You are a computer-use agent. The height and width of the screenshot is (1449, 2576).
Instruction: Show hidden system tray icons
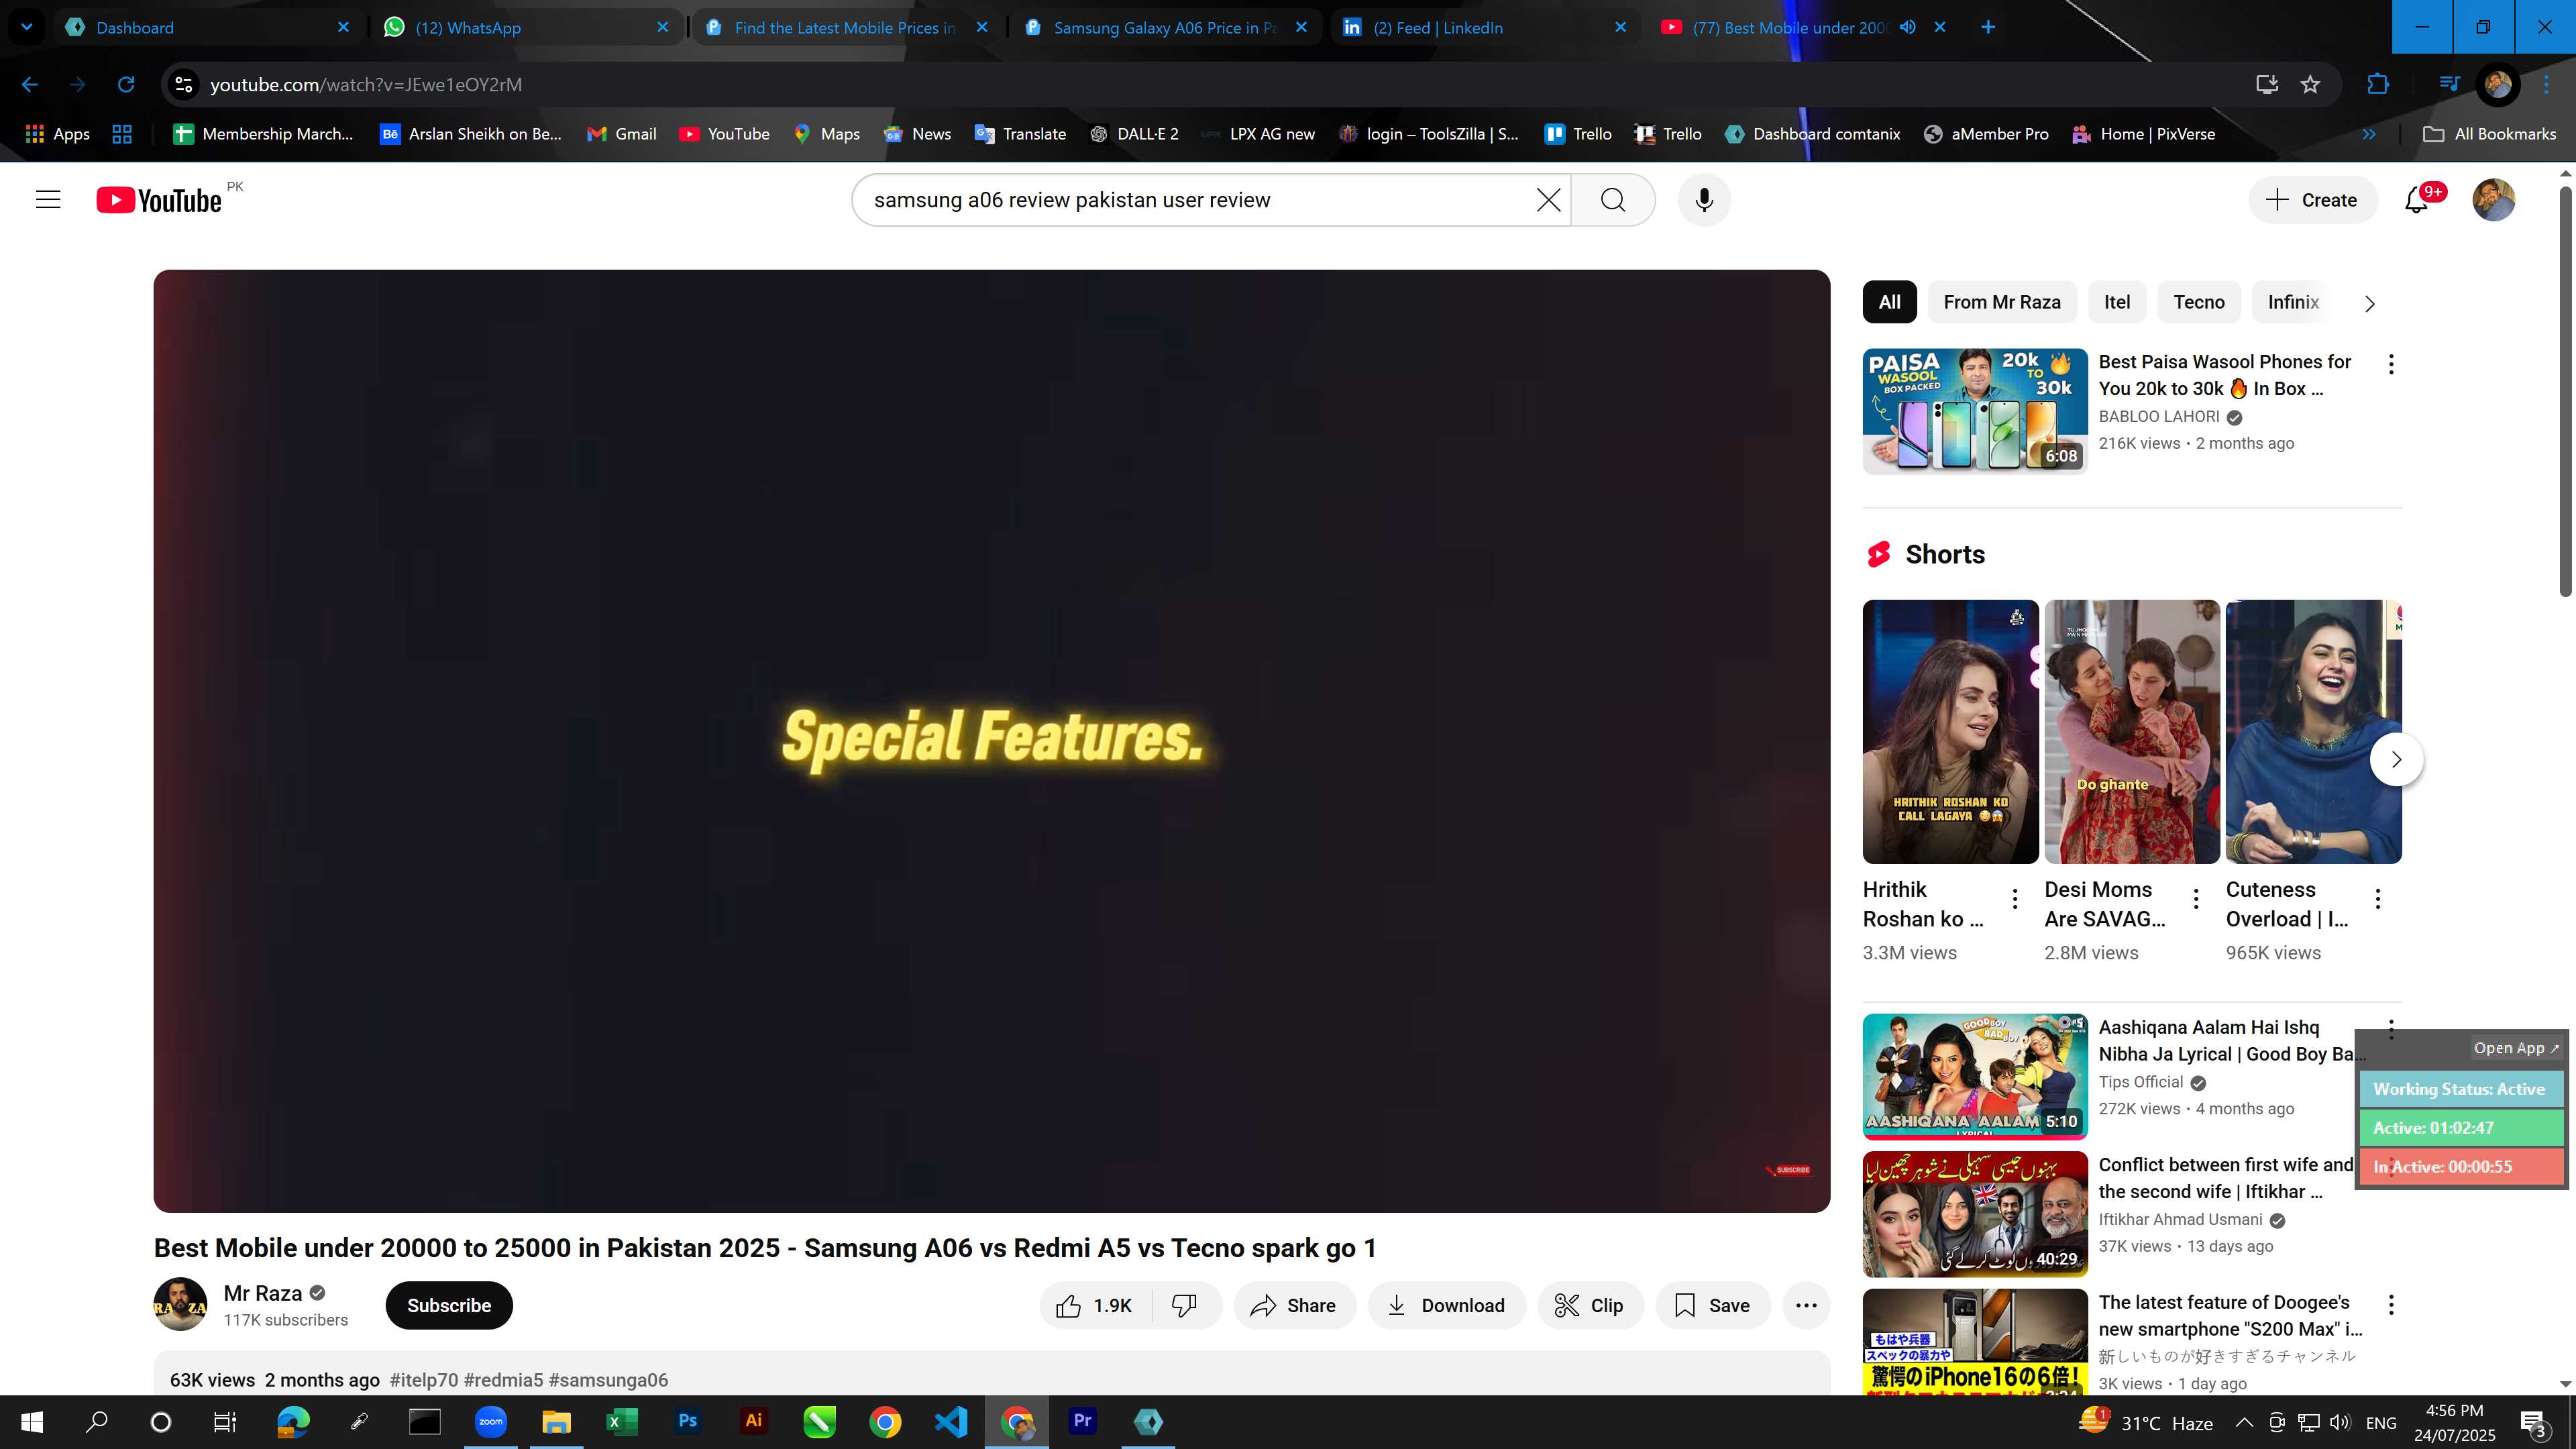[2244, 1422]
